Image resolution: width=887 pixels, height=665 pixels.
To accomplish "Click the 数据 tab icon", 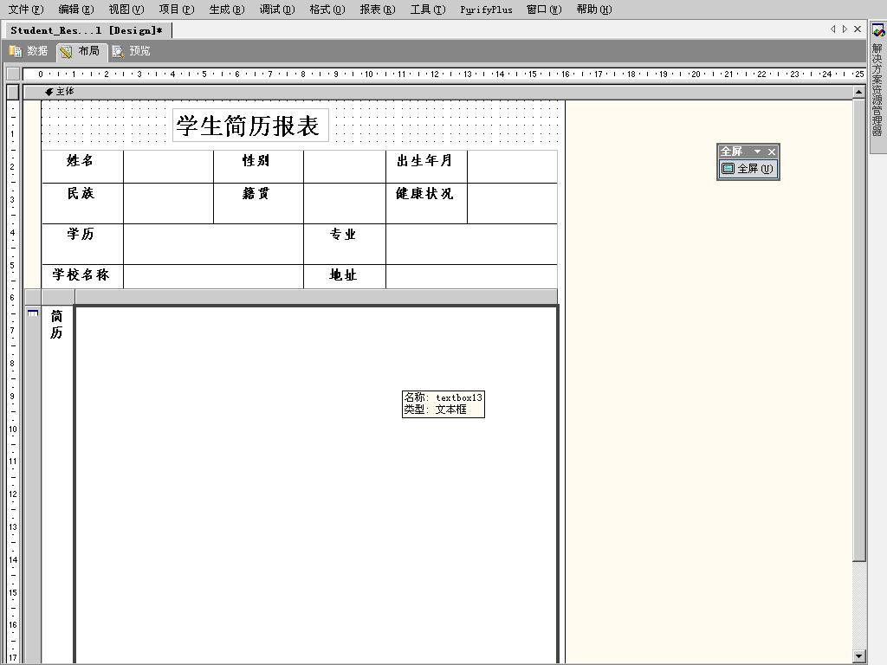I will (x=16, y=51).
